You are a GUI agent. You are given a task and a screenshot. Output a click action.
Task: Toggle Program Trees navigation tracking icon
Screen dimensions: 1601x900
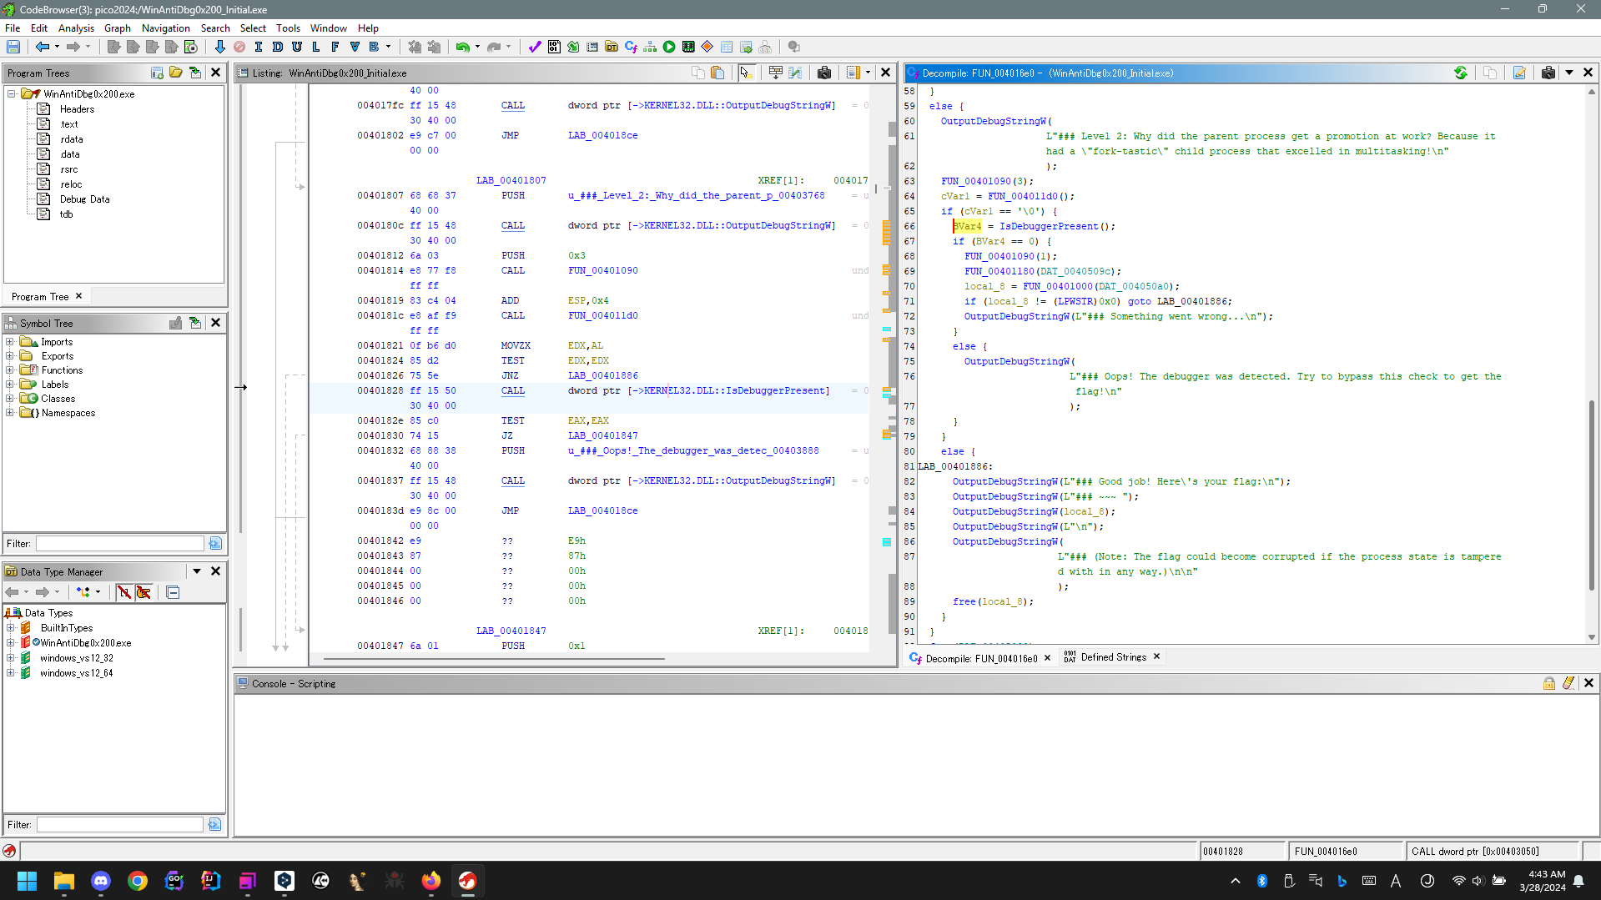195,73
